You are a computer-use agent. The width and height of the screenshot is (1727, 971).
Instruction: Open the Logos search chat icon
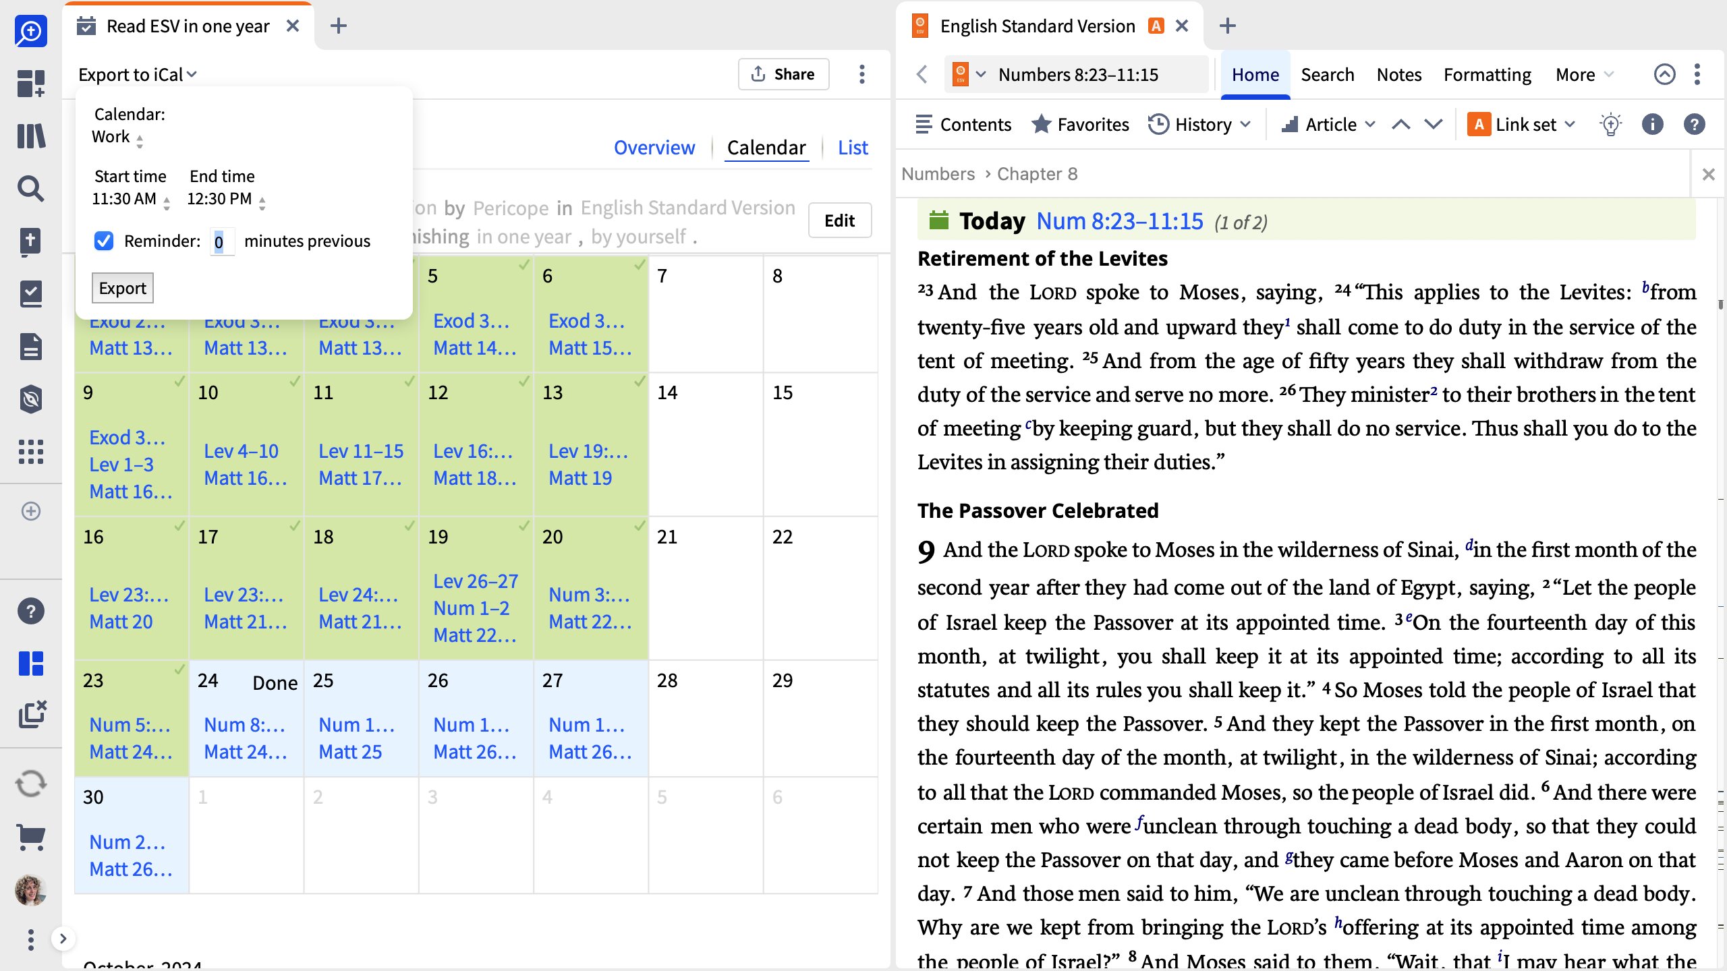point(30,31)
